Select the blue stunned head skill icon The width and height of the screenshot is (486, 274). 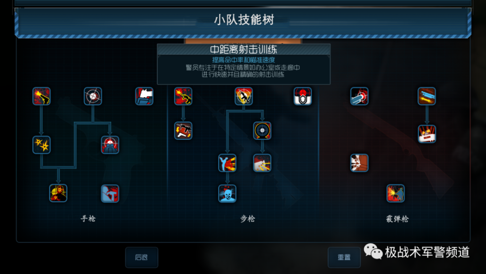click(227, 193)
